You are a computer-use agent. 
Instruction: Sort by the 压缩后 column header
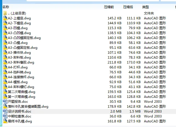[128, 7]
